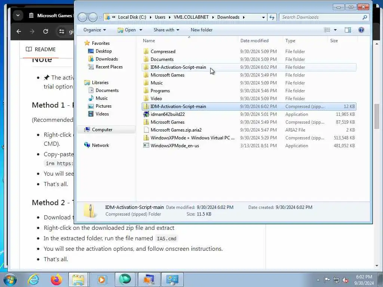Click the Open button in the toolbar
This screenshot has width=383, height=287.
click(x=126, y=30)
